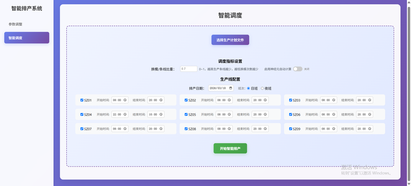The height and width of the screenshot is (186, 411).
Task: Open clock picker in SZ02 start time
Action: click(229, 100)
